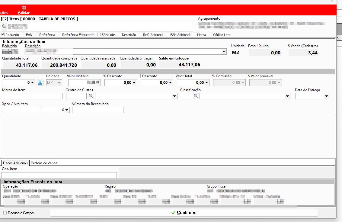This screenshot has height=222, width=342.
Task: Open the Data de Entrega dropdown
Action: pos(326,96)
